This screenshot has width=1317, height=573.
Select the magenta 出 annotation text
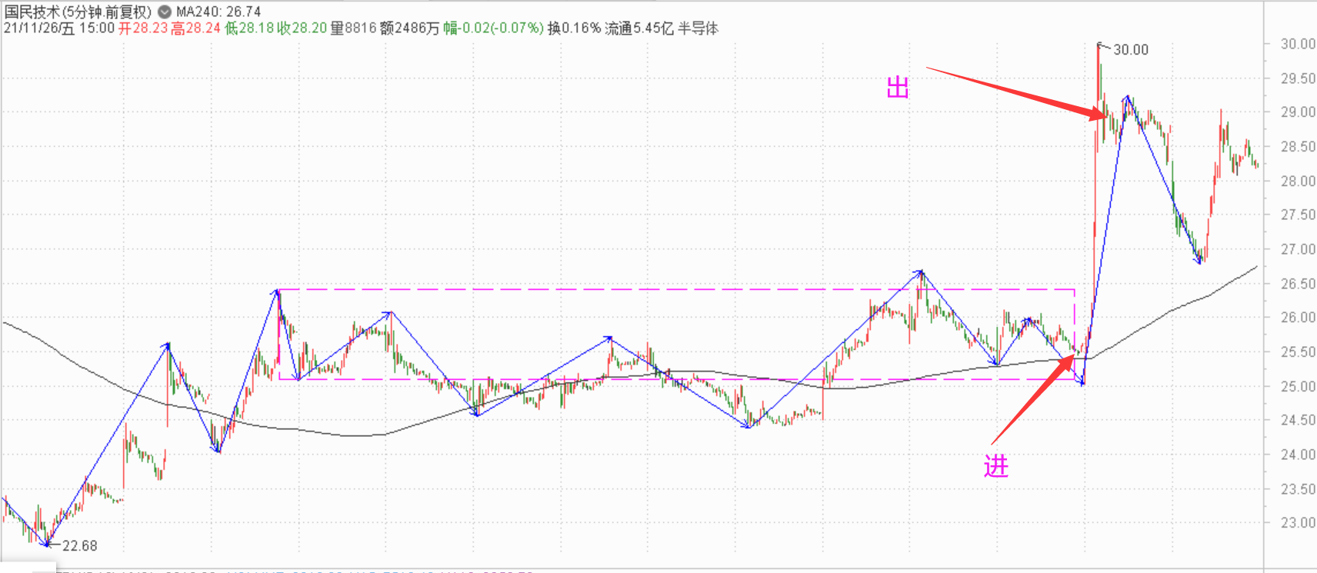(x=898, y=88)
